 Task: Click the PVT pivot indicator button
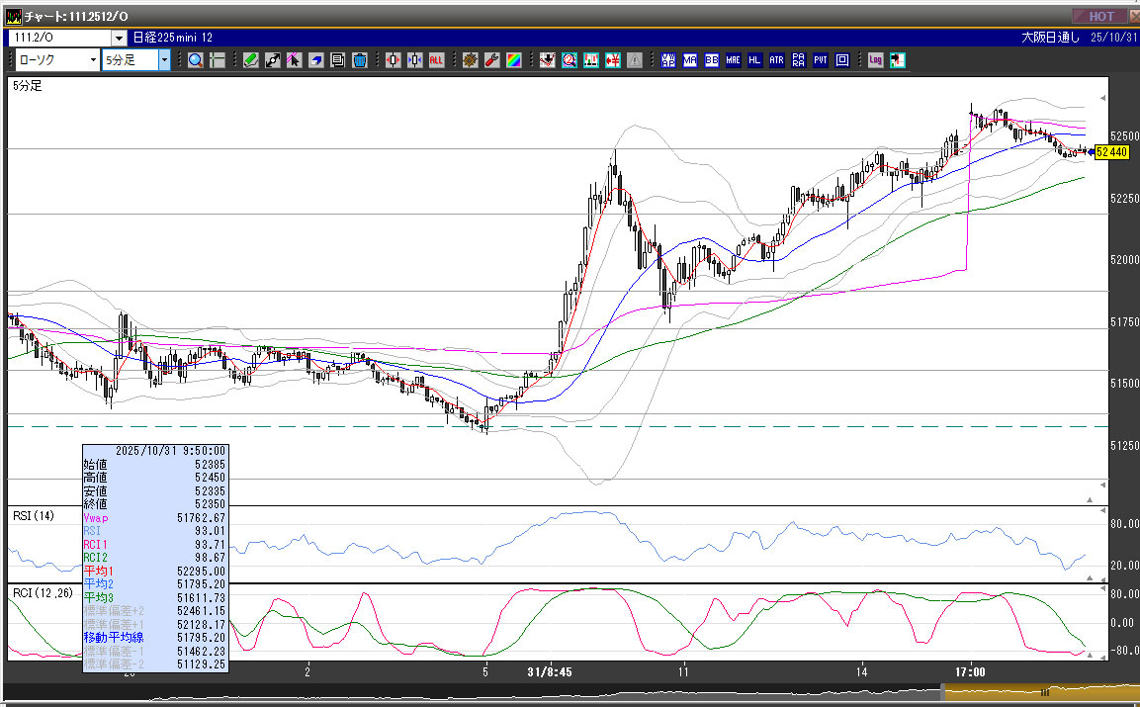click(821, 60)
